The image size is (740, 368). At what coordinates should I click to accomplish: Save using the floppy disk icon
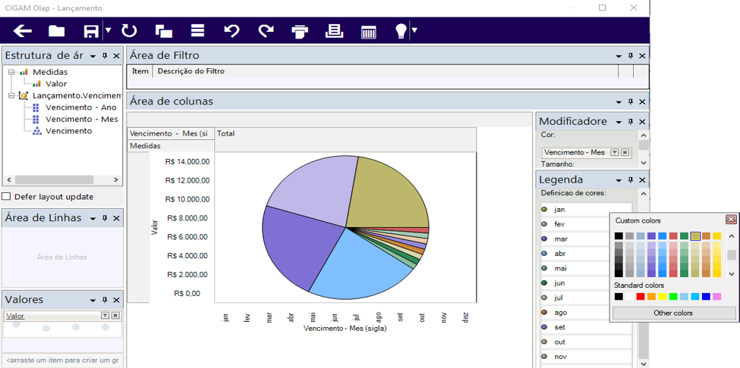click(91, 31)
